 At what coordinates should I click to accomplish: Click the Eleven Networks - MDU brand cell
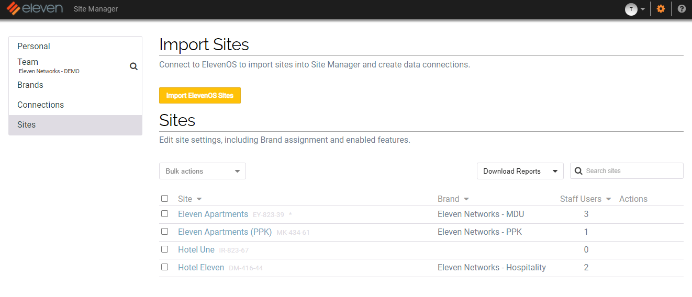click(x=481, y=214)
